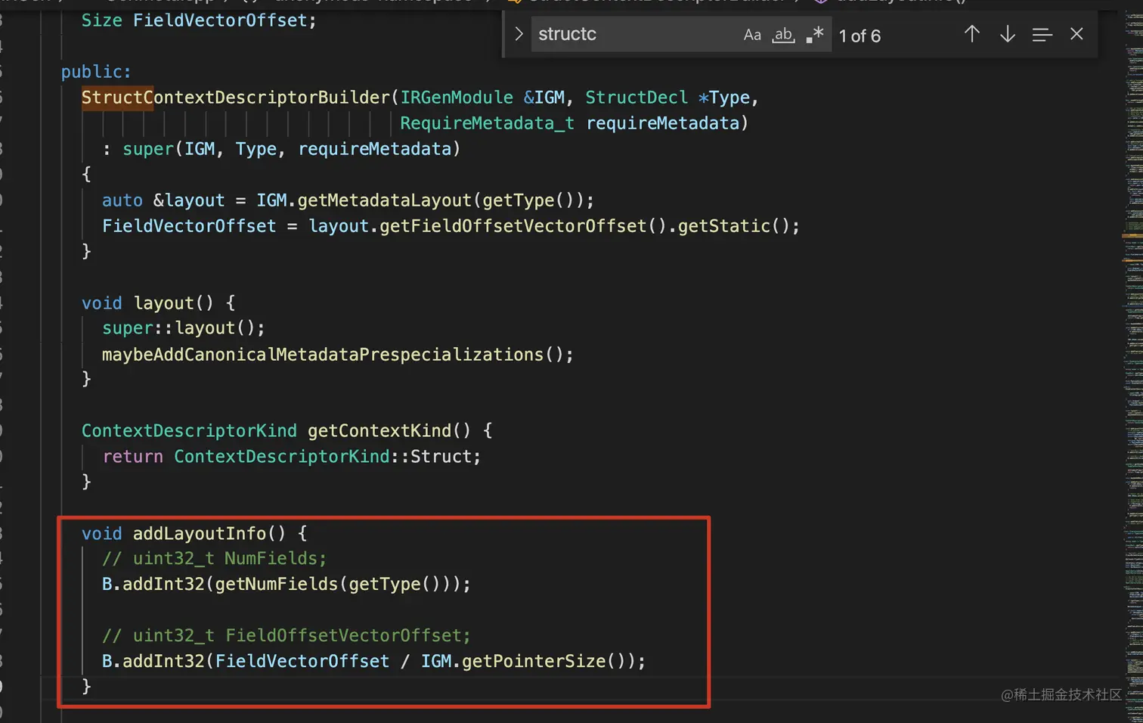Click '// uint32_t FieldOffsetVectorOffset;' comment
The width and height of the screenshot is (1143, 723).
(287, 635)
